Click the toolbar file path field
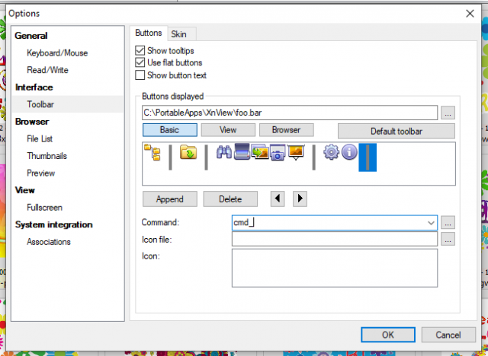 pos(290,113)
